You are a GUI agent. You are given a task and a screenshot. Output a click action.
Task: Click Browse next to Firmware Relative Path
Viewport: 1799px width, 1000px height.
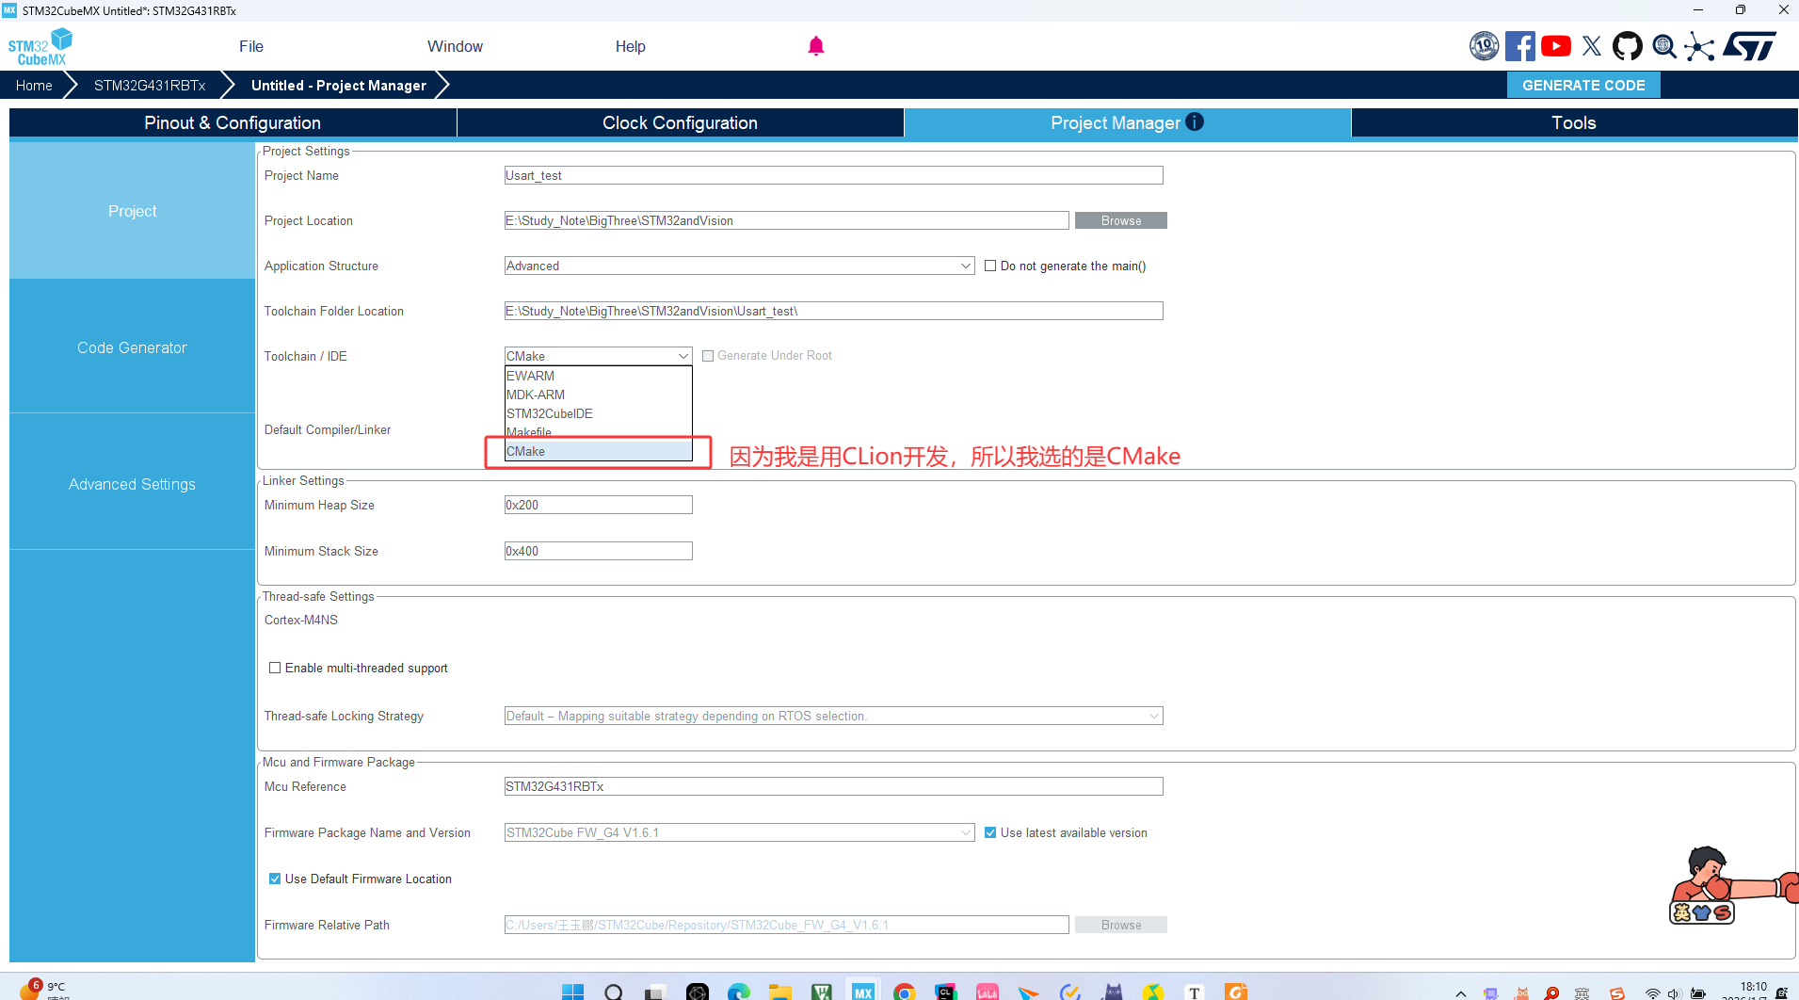[1120, 925]
